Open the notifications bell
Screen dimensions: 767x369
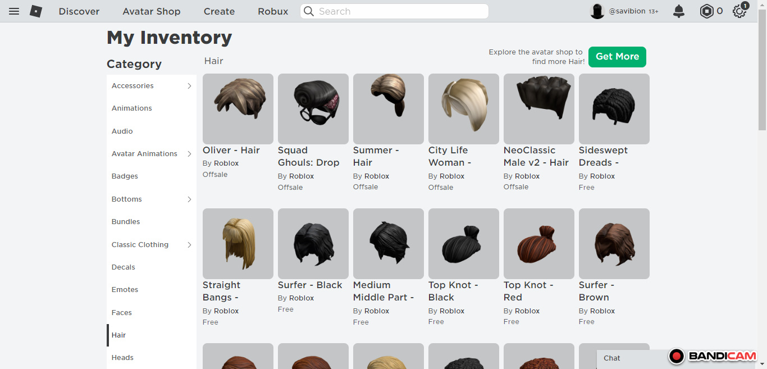[679, 11]
